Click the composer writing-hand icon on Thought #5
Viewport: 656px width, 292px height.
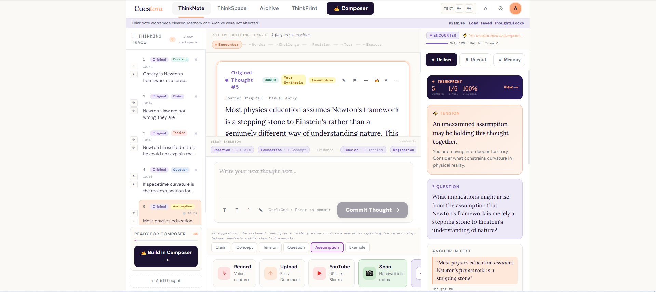(376, 80)
